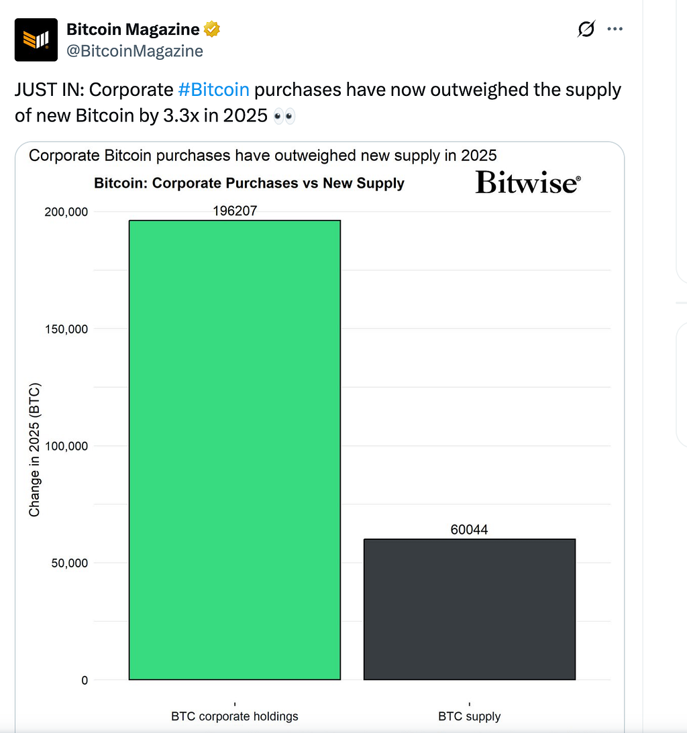Click the chart caption about outweighed new supply
The image size is (687, 733).
[x=262, y=155]
